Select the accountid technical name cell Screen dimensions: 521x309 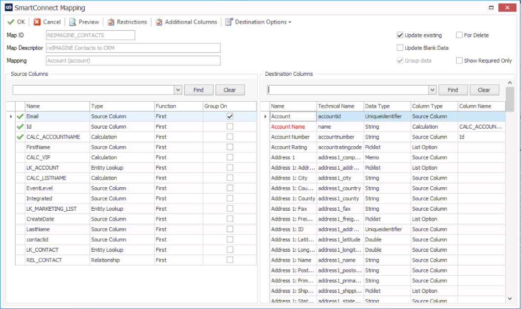coord(340,116)
